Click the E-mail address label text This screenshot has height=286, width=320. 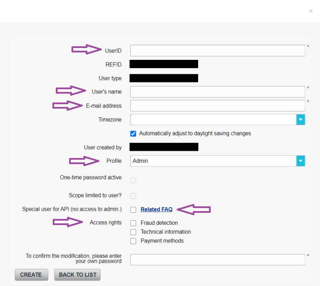click(104, 106)
